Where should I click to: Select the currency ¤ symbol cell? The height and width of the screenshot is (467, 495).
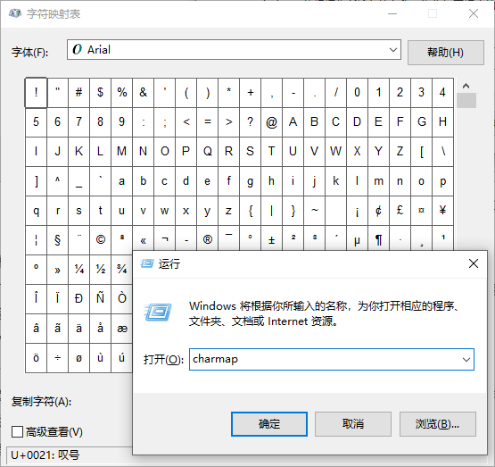pos(422,211)
